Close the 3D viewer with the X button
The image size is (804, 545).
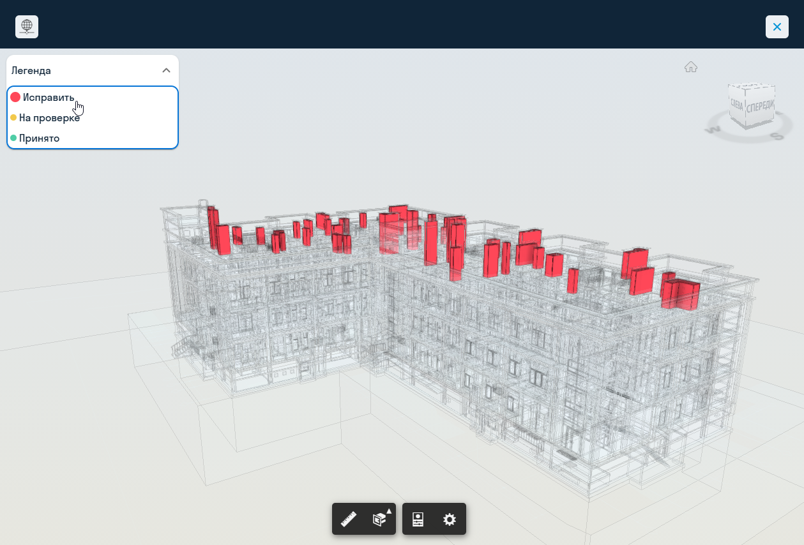coord(777,27)
